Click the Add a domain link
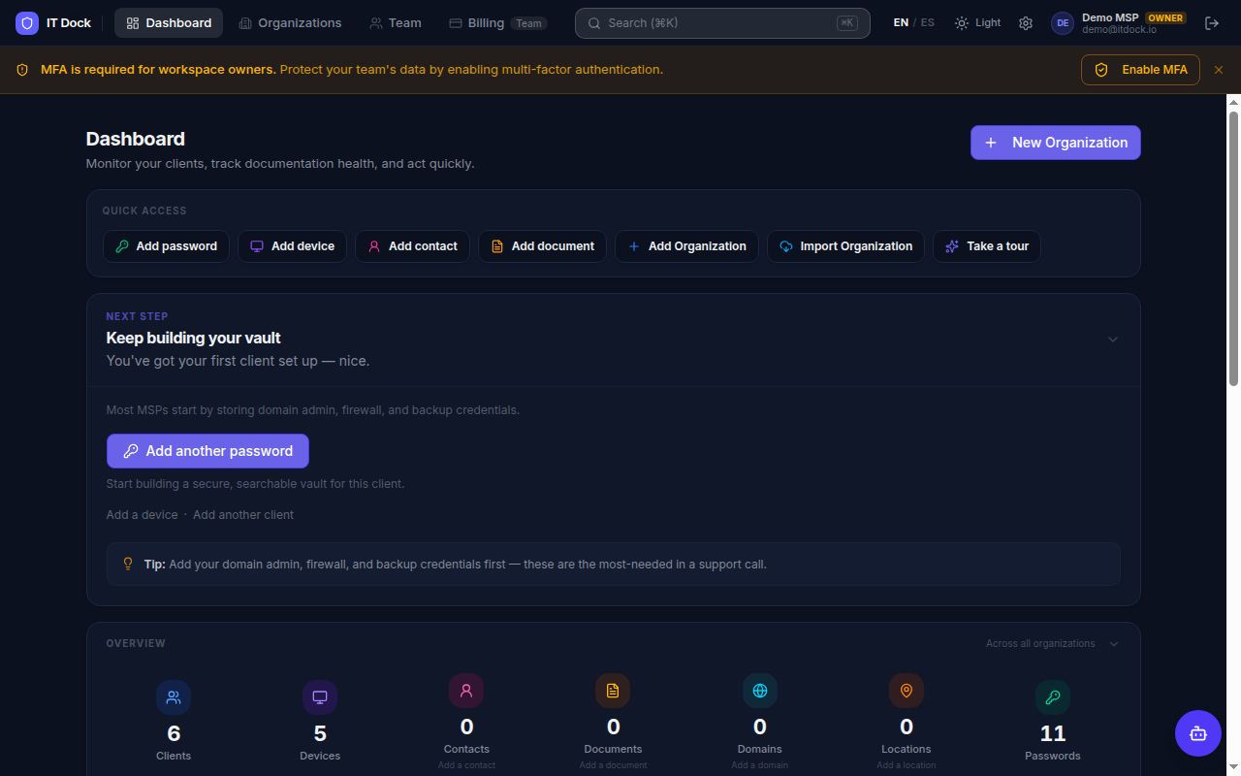1241x776 pixels. (x=760, y=765)
